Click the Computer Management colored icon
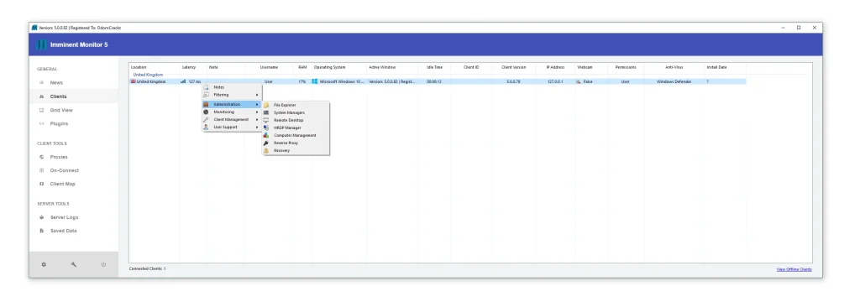 click(x=266, y=135)
